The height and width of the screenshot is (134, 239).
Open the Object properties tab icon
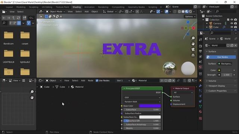click(201, 80)
